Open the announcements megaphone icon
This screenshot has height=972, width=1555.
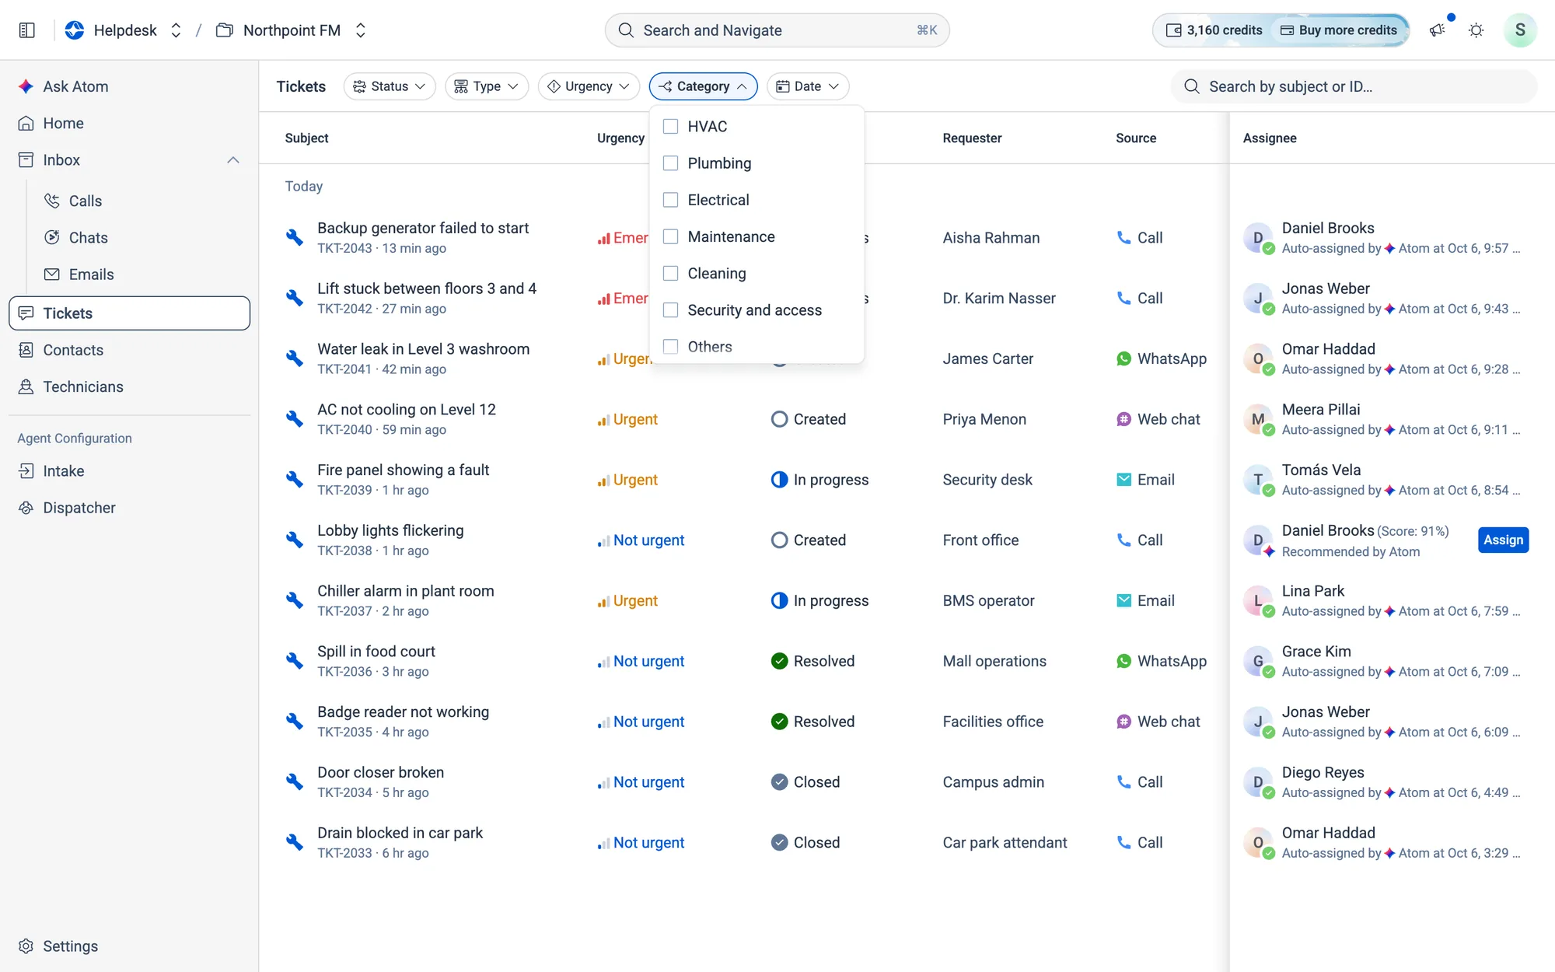coord(1437,30)
